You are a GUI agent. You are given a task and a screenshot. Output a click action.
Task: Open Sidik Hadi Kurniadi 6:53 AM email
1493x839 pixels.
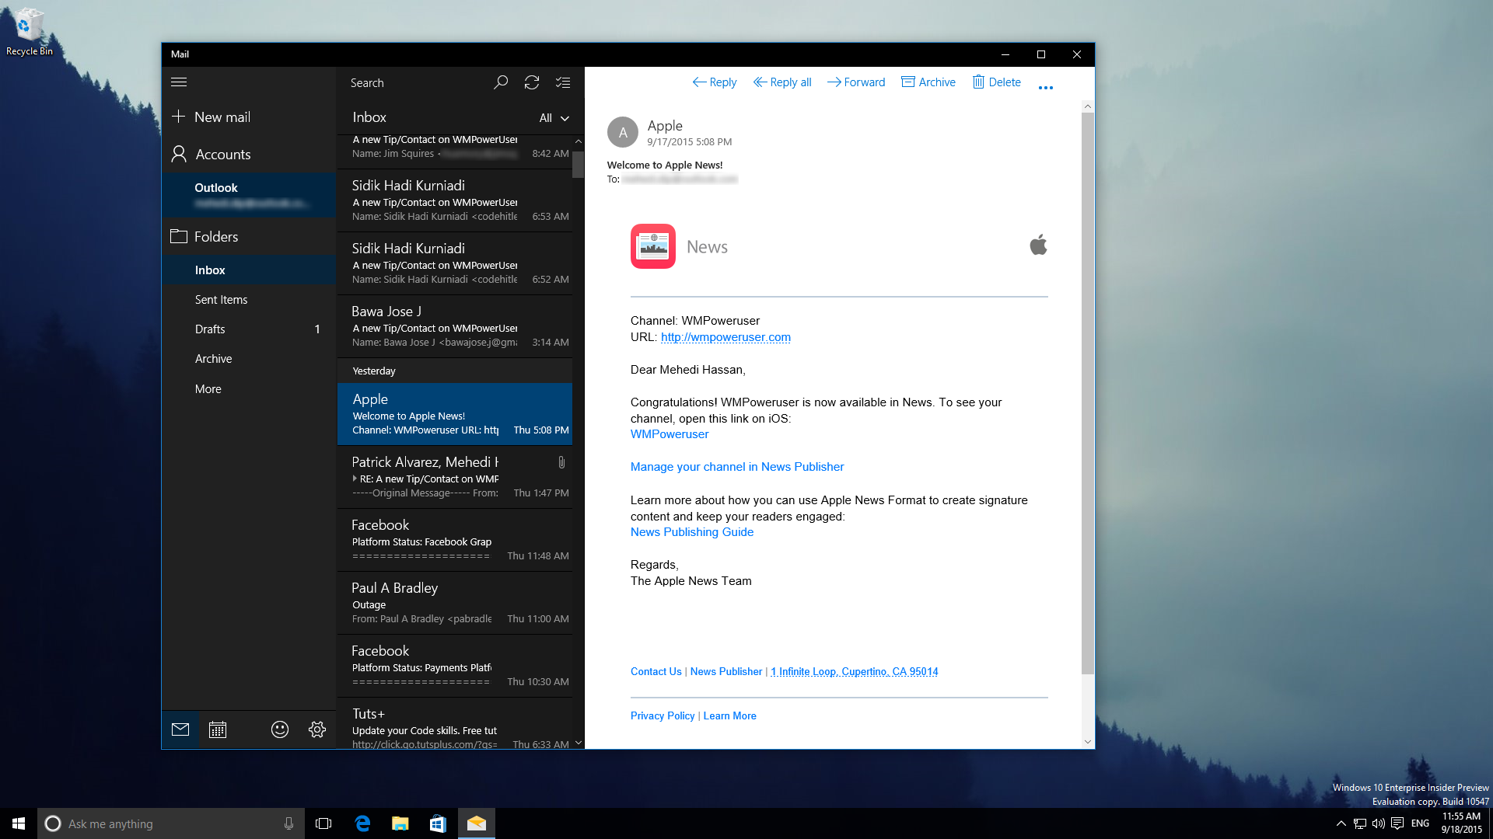(455, 200)
